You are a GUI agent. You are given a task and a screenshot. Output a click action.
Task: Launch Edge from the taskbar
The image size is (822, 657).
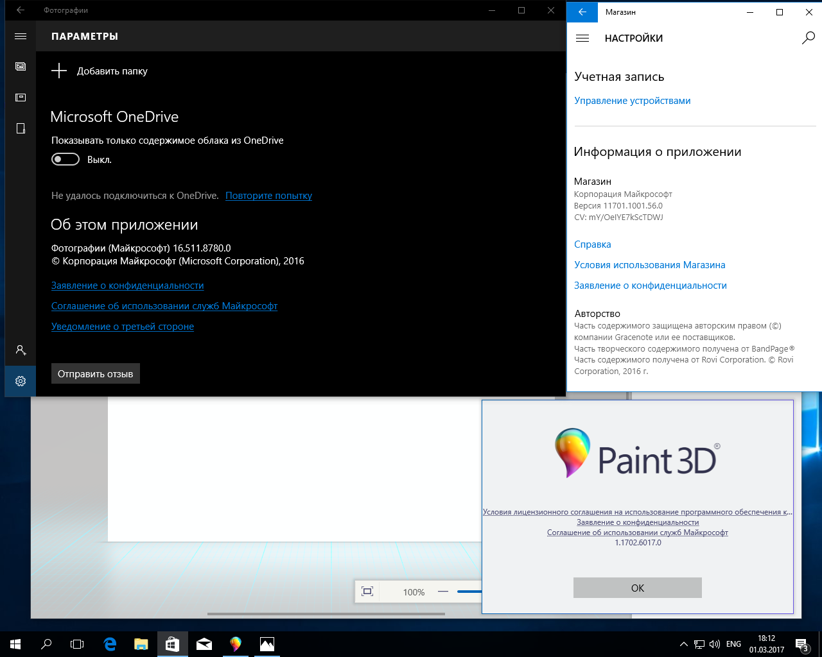(110, 644)
